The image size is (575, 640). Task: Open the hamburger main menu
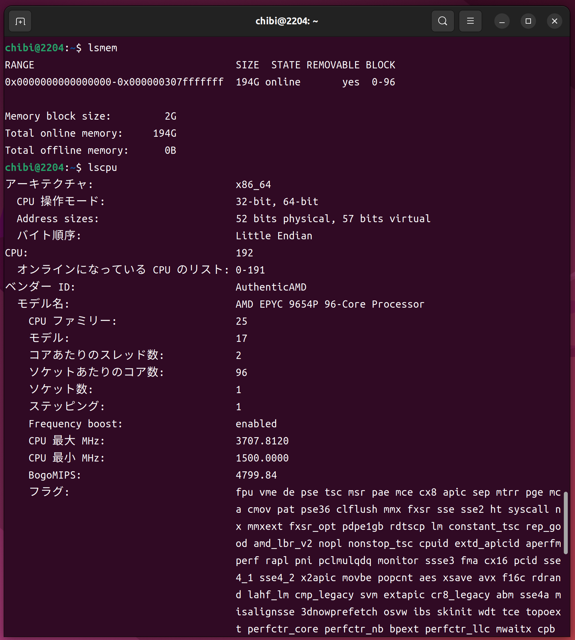(x=470, y=21)
